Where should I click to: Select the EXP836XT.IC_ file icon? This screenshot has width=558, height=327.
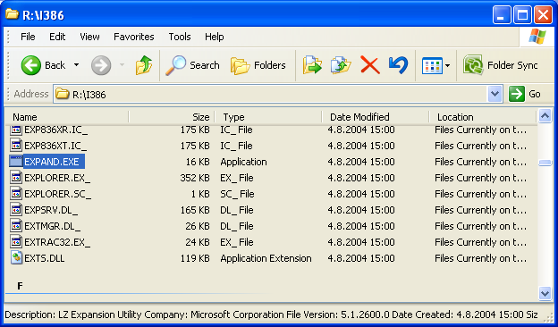click(x=16, y=146)
